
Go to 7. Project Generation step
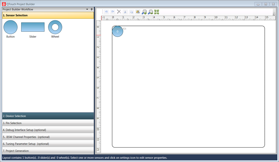[48, 151]
